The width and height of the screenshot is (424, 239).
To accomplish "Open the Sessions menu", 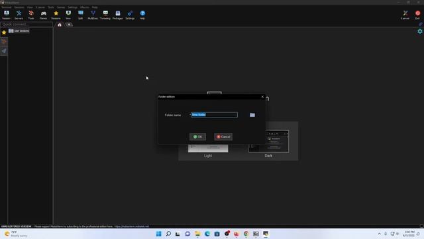I will tap(19, 7).
